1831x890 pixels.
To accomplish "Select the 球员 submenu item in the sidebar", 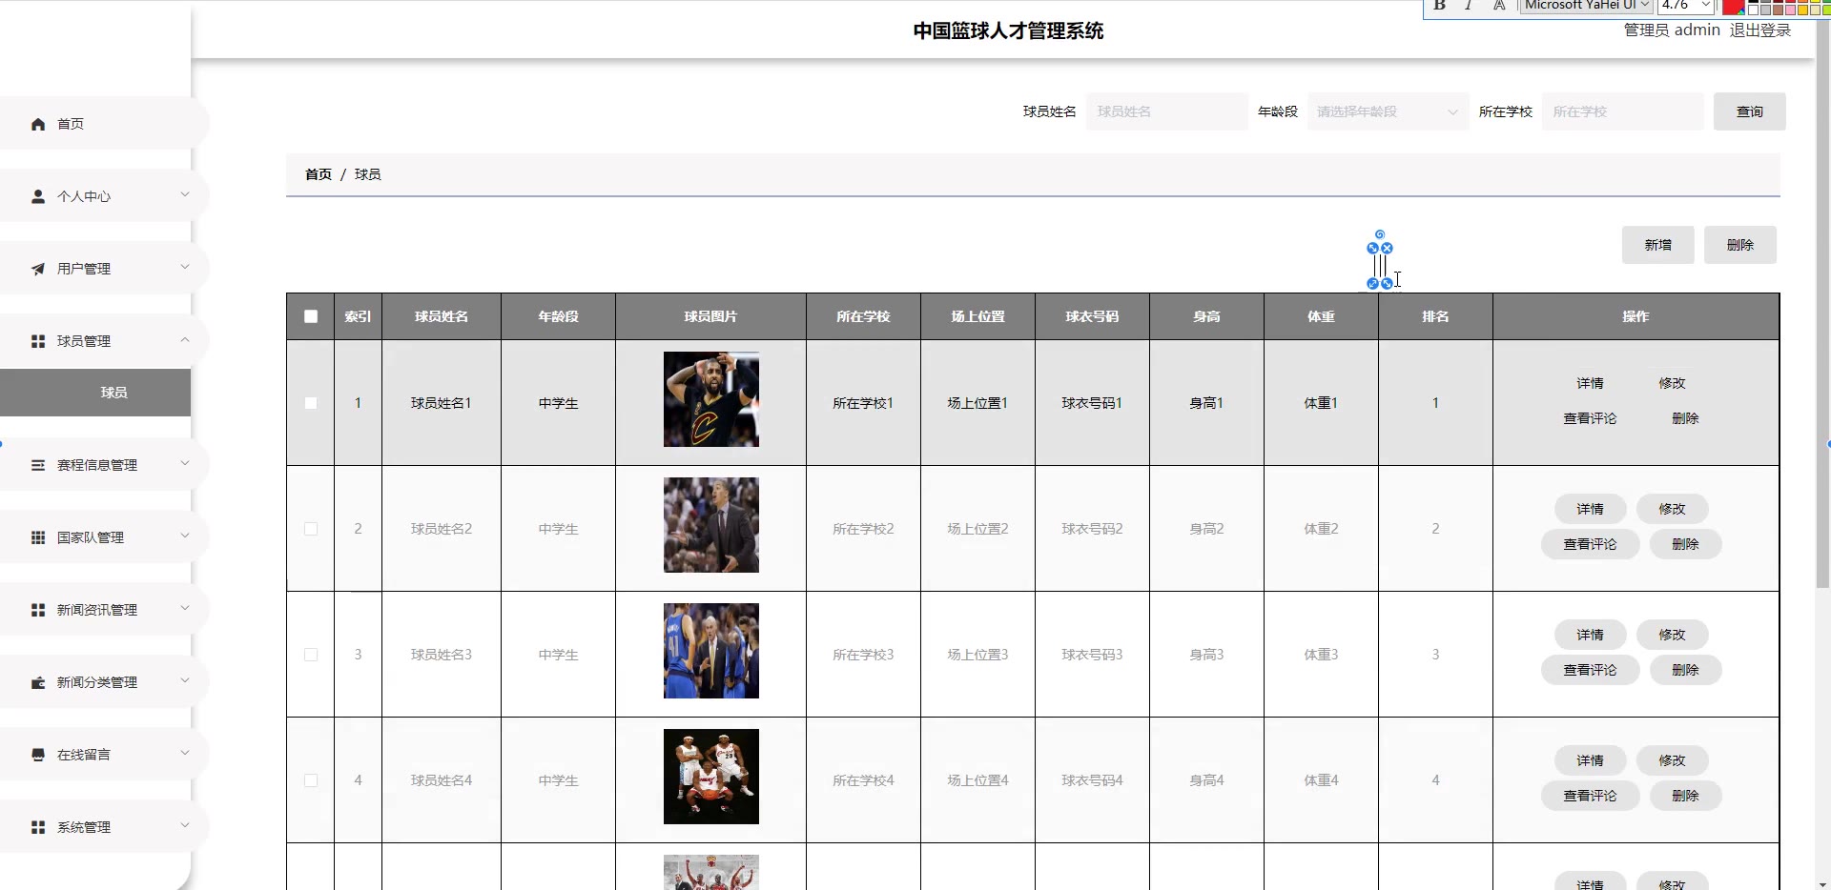I will (x=95, y=393).
